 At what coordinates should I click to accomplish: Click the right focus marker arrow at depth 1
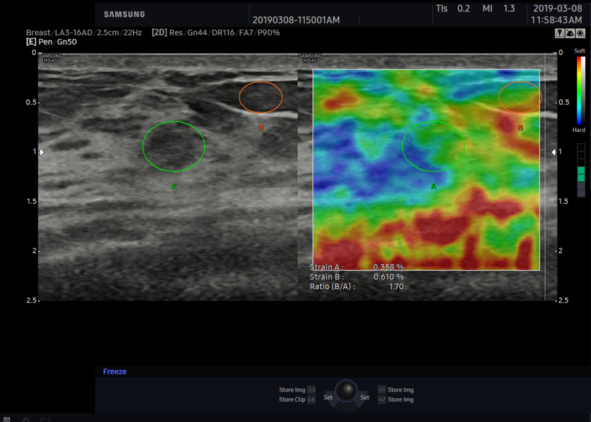553,152
